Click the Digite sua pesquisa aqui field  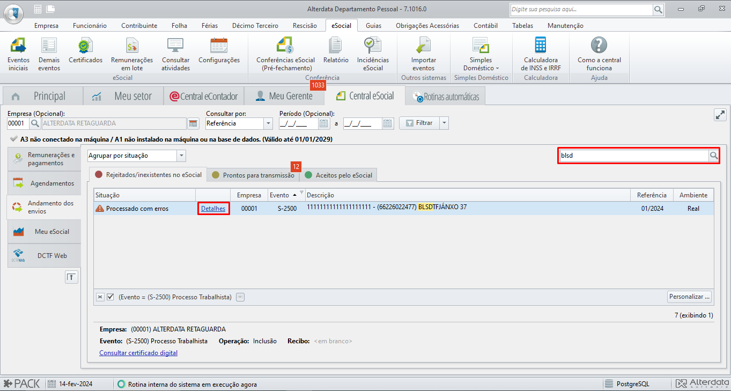pyautogui.click(x=581, y=10)
